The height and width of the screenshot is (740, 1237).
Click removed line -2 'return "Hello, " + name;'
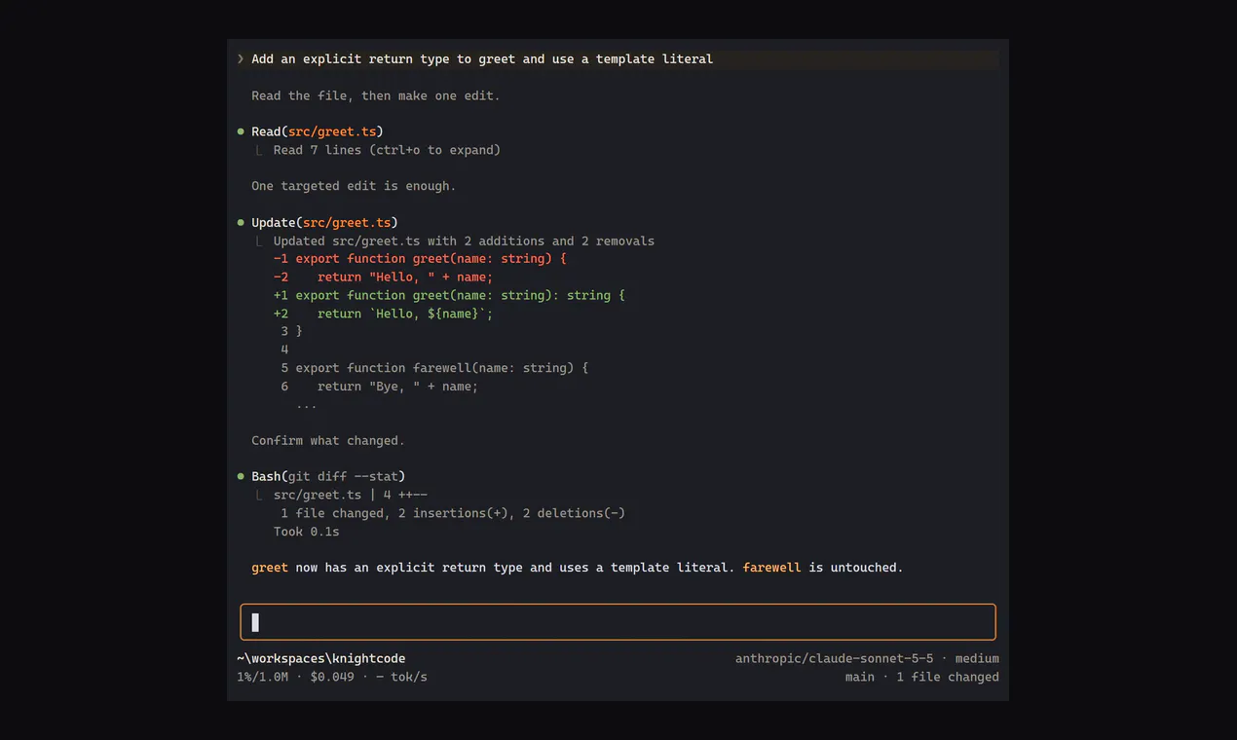pos(383,277)
